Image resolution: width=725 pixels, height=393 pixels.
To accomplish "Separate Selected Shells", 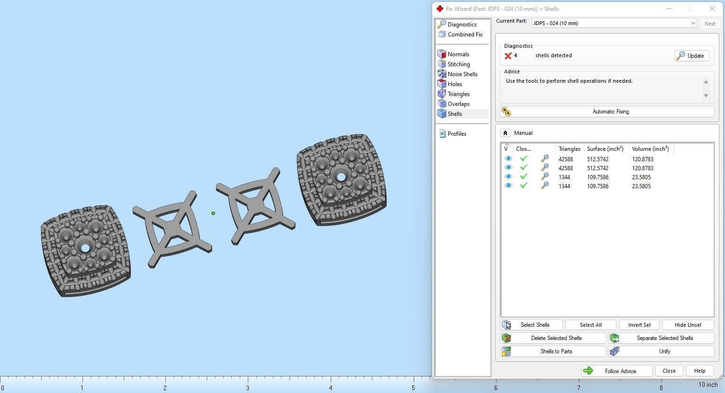I will (662, 338).
